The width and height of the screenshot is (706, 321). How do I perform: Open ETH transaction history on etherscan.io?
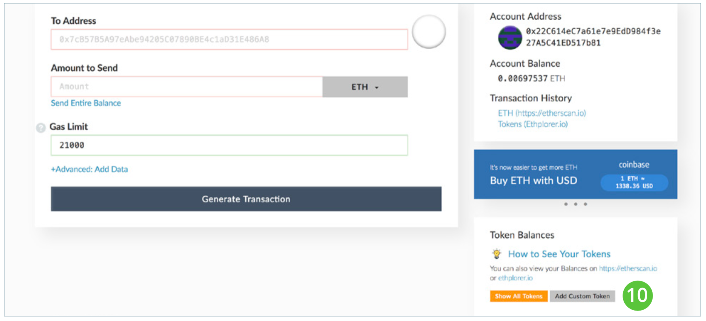(x=542, y=113)
